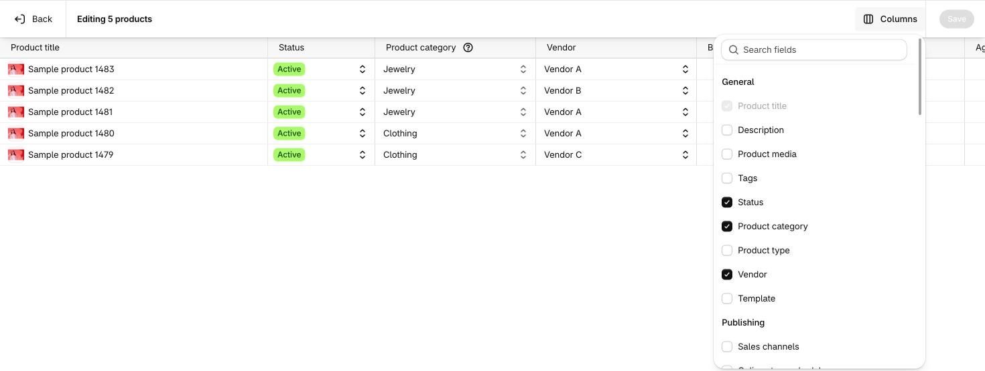
Task: Click the Columns layout icon
Action: click(868, 19)
